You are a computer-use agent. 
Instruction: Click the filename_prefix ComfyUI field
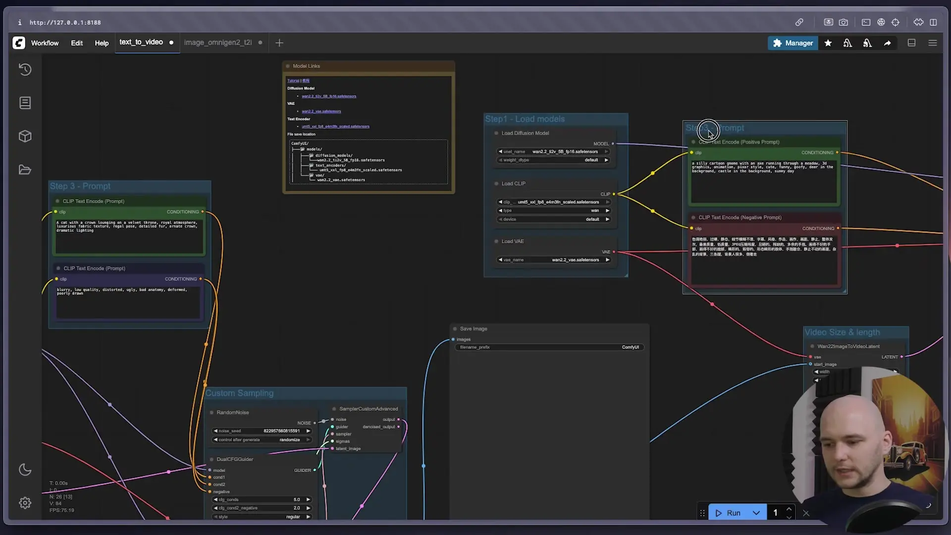coord(549,347)
